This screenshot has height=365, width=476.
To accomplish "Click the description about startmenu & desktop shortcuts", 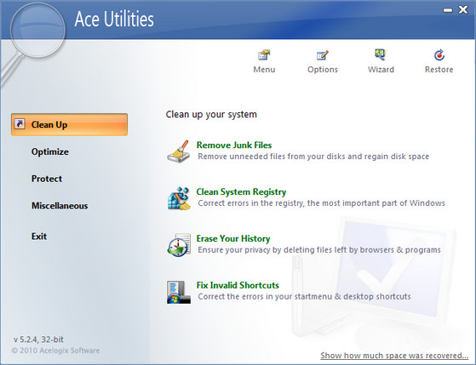I will click(305, 296).
